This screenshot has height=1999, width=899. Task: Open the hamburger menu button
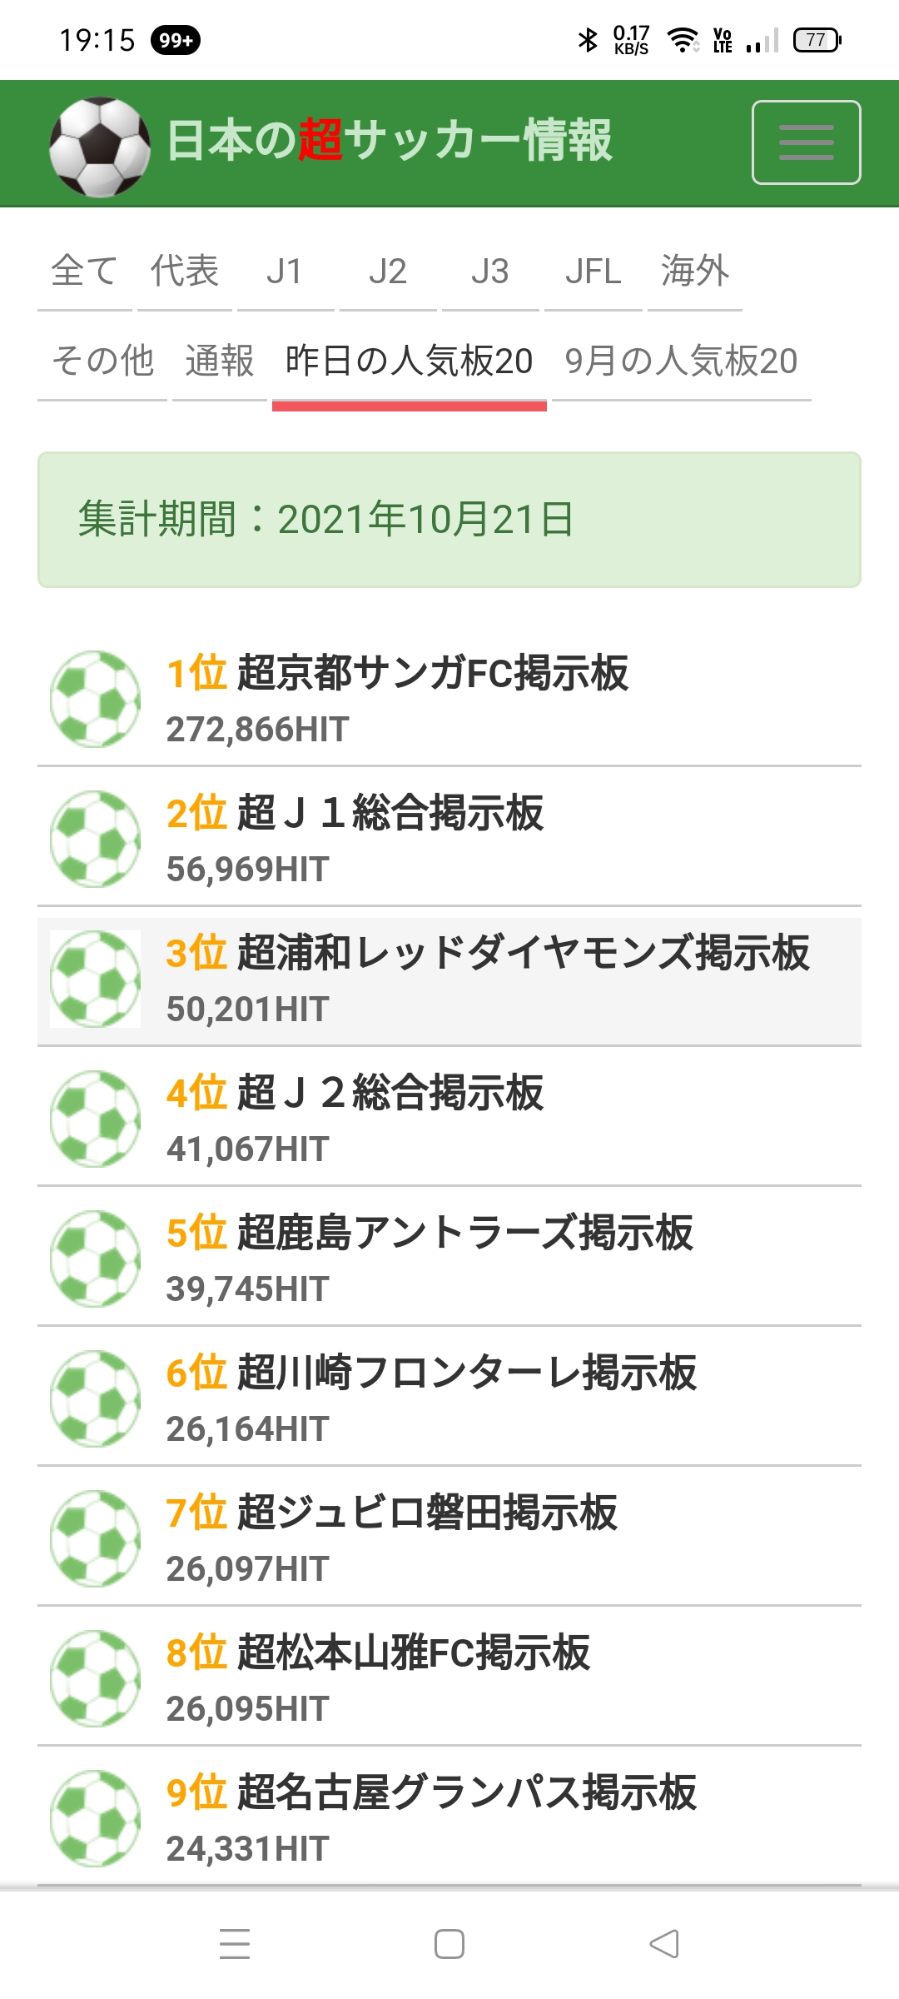tap(806, 142)
